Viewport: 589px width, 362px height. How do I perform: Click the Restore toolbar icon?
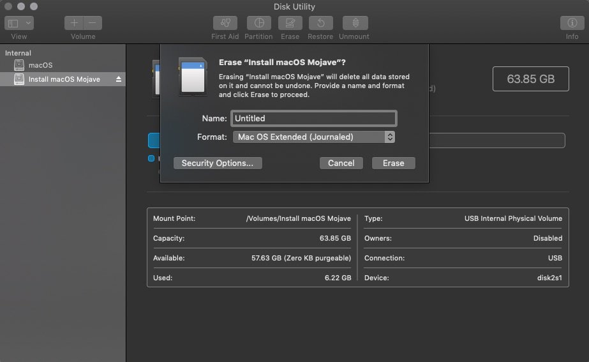point(321,23)
